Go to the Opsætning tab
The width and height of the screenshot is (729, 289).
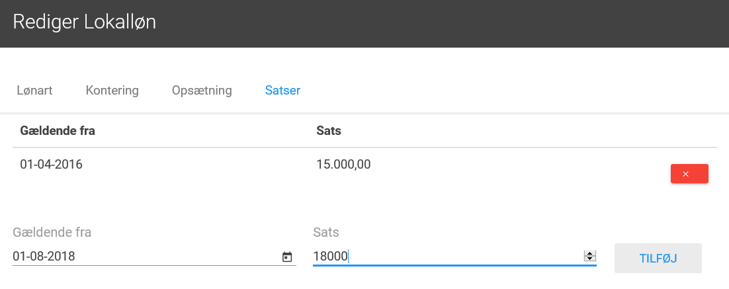pos(202,90)
